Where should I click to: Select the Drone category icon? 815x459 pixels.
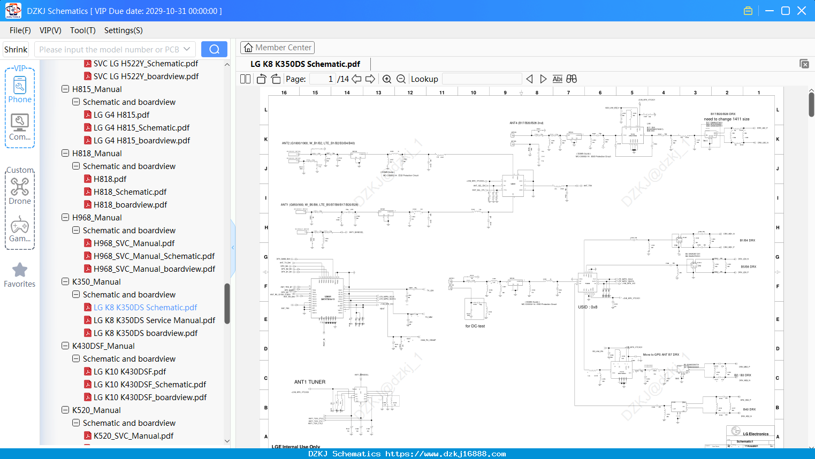pyautogui.click(x=20, y=187)
